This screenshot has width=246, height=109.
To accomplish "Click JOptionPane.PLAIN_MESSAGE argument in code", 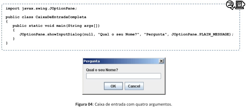I will point(200,34).
